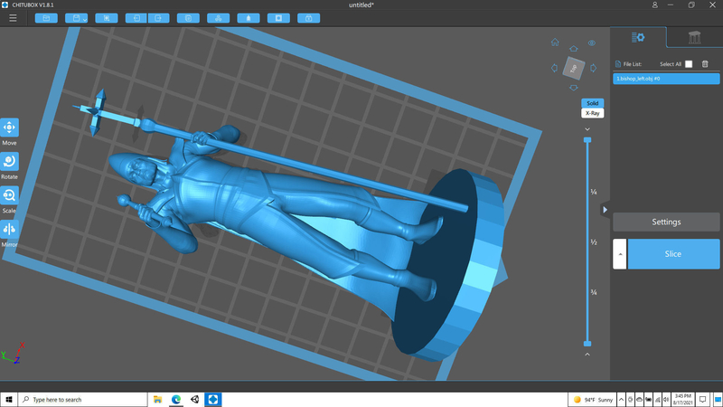The width and height of the screenshot is (723, 407).
Task: Switch to the supports pillar tab
Action: click(x=693, y=37)
